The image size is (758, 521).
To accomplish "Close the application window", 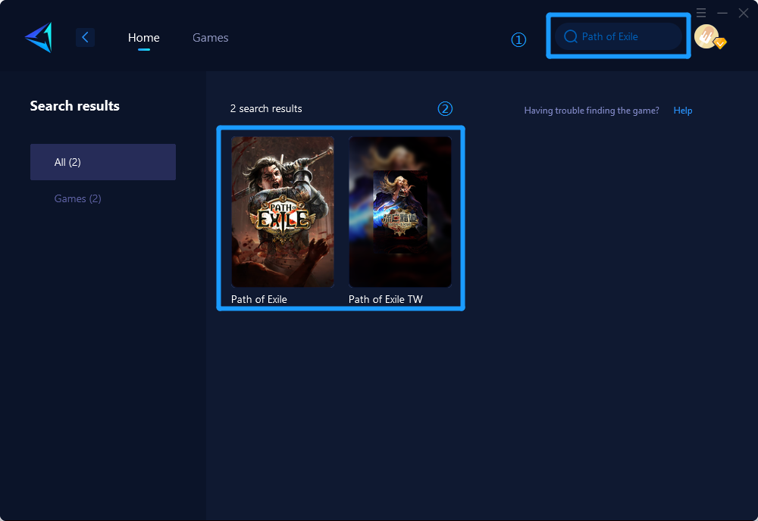I will [744, 13].
